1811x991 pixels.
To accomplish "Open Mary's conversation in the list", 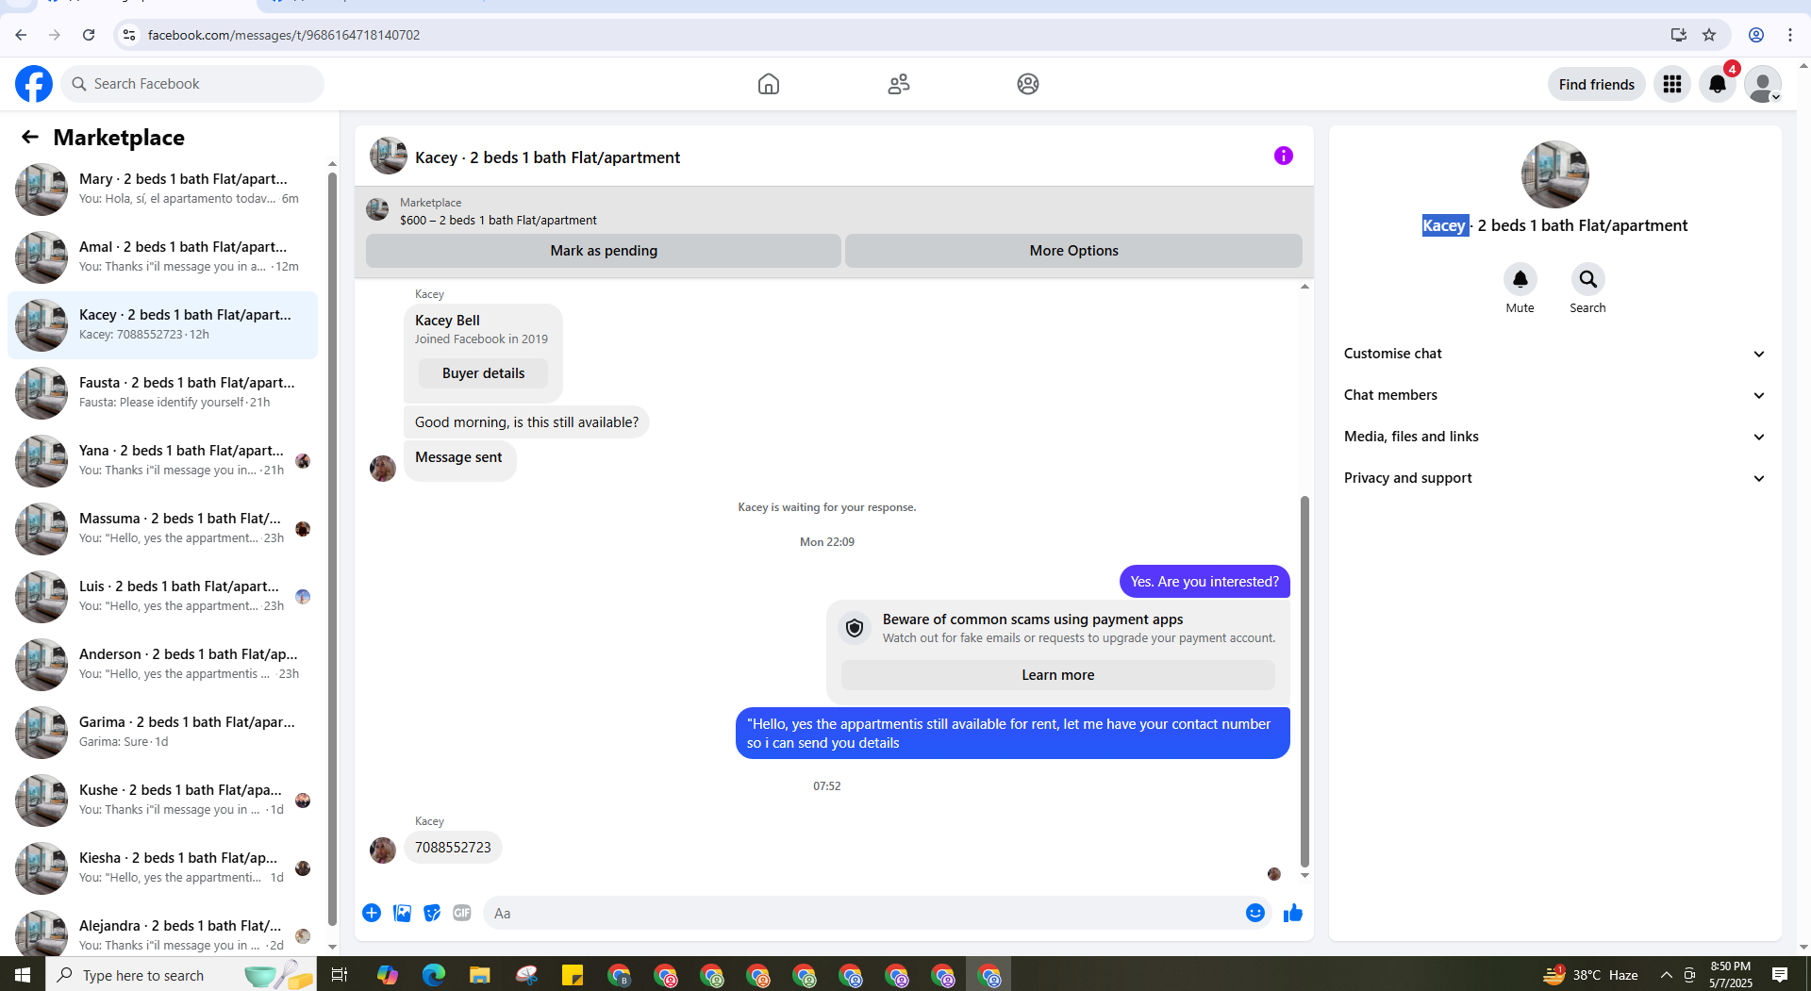I will click(x=162, y=189).
